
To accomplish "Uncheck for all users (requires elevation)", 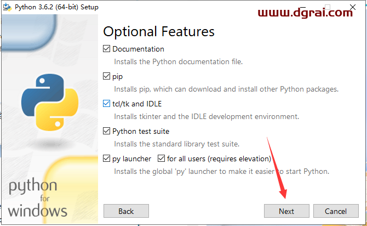I will click(x=161, y=159).
